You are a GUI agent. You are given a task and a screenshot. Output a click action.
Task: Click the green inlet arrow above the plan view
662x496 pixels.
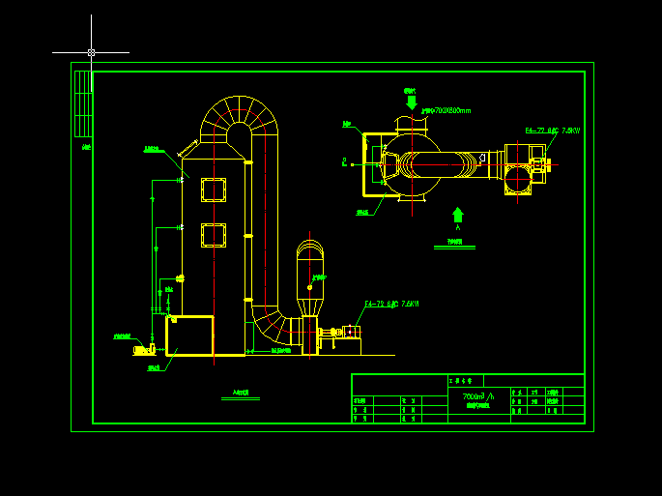coord(412,102)
